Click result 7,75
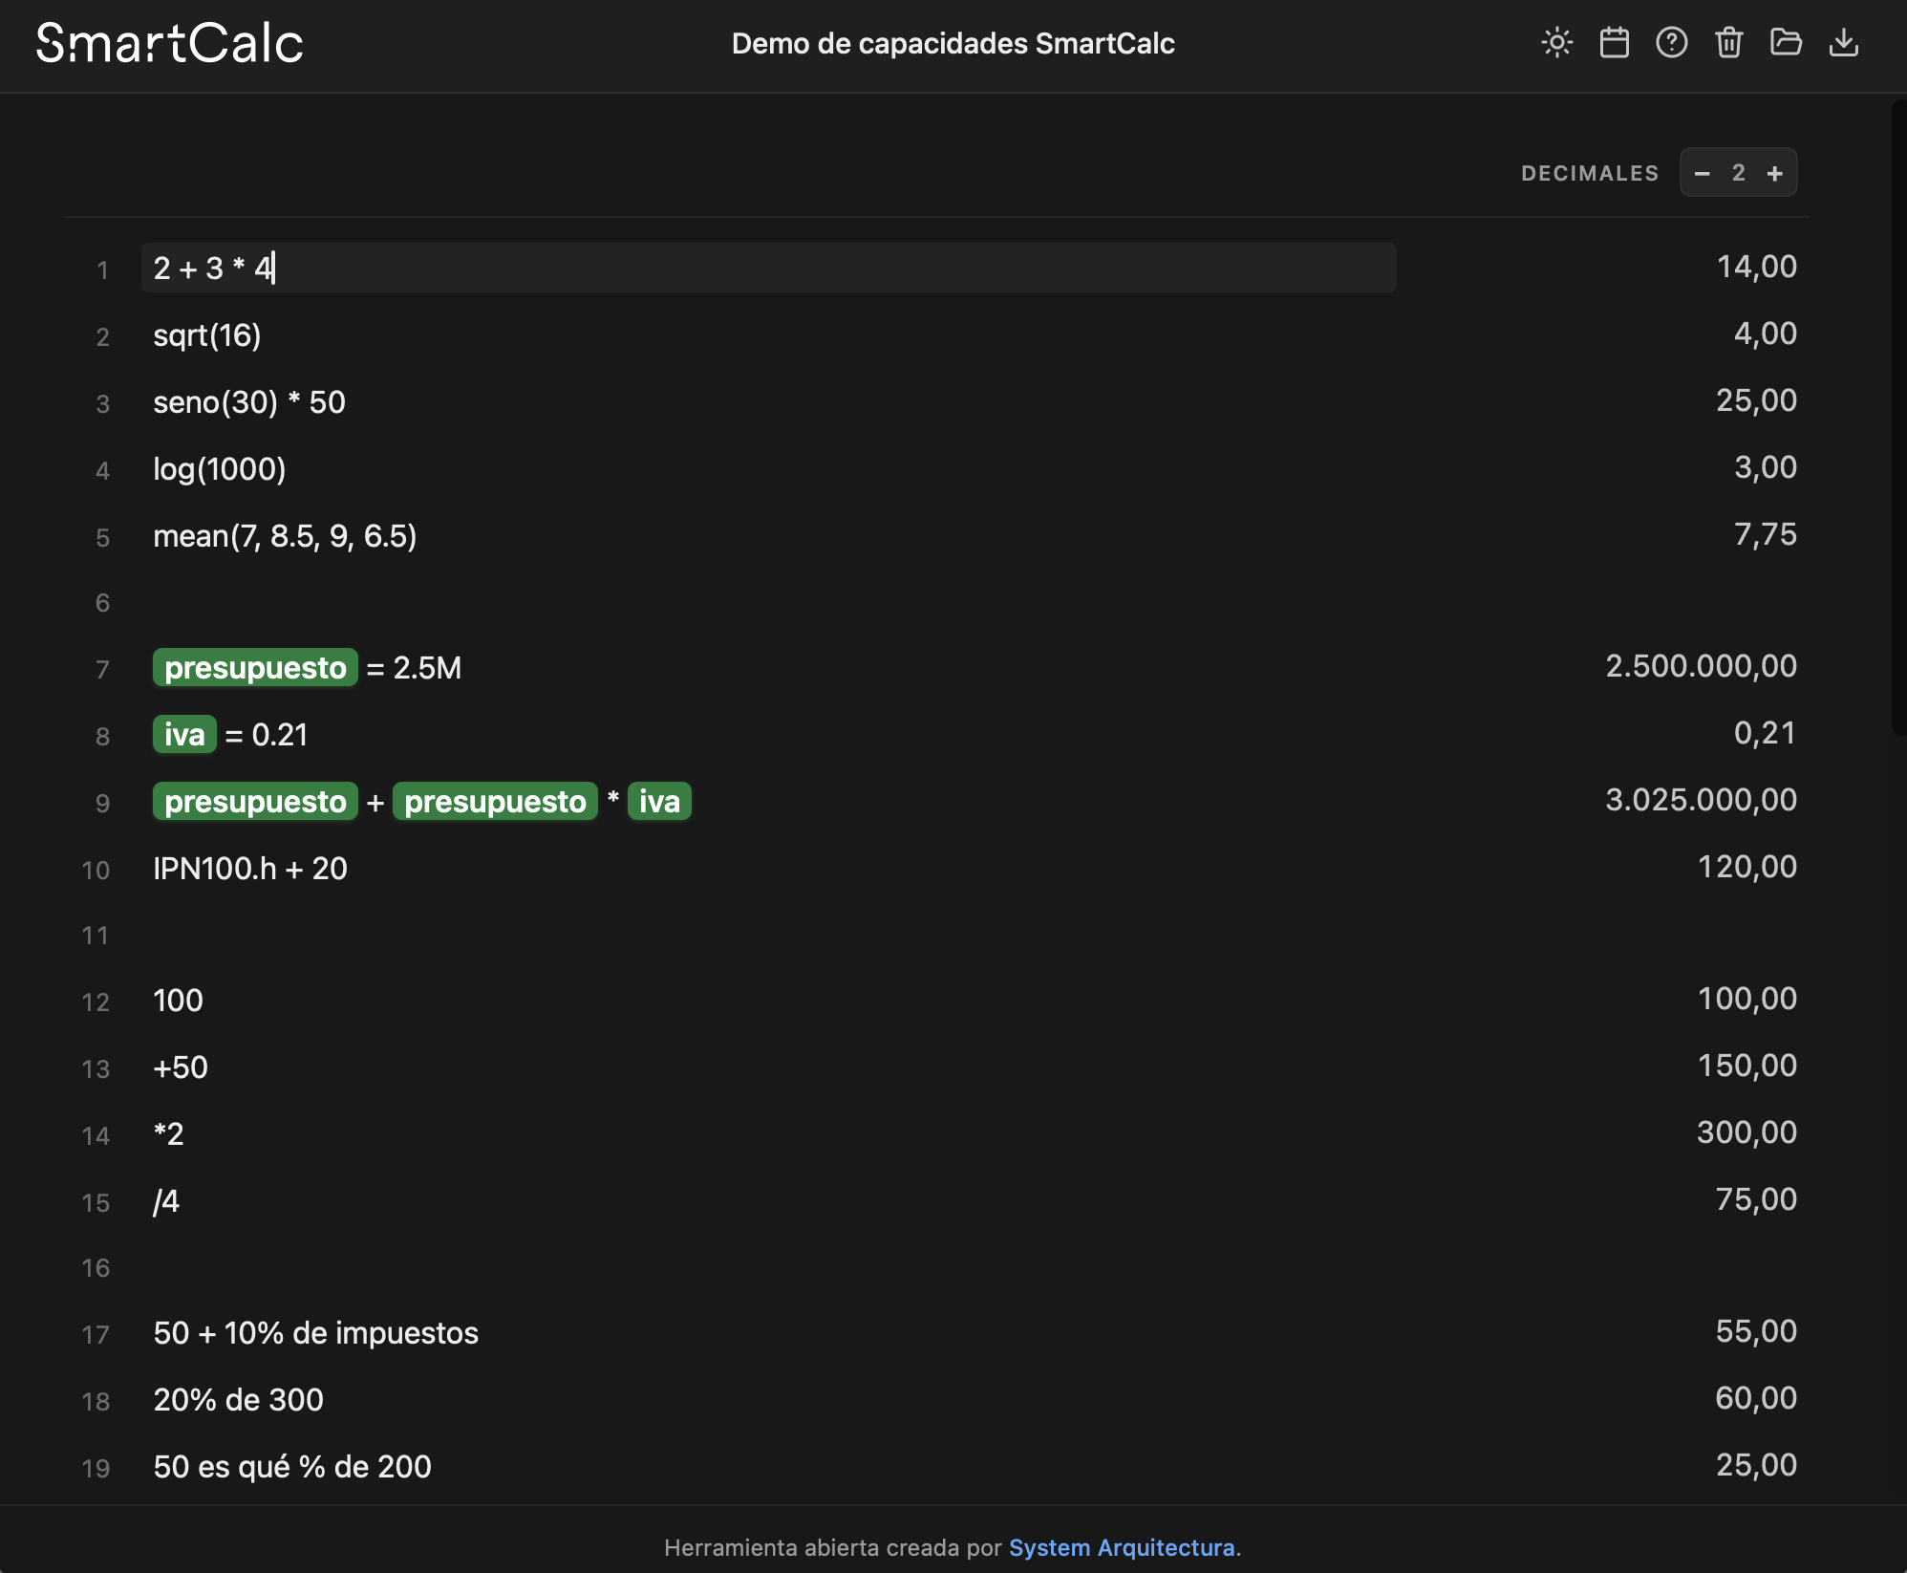Screen dimensions: 1907x1573 (1765, 534)
